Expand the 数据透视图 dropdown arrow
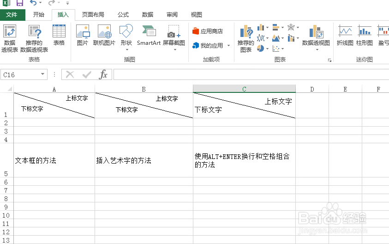Image resolution: width=389 pixels, height=244 pixels. click(x=317, y=50)
